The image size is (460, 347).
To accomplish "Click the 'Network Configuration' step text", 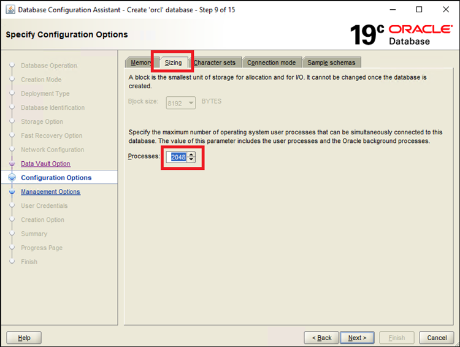I will pos(53,150).
